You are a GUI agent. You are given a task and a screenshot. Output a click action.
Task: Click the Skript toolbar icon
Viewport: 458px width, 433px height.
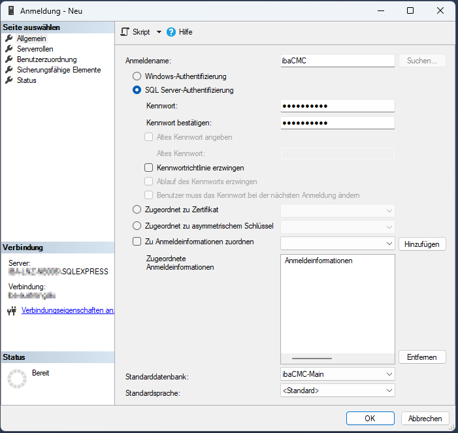pyautogui.click(x=126, y=32)
